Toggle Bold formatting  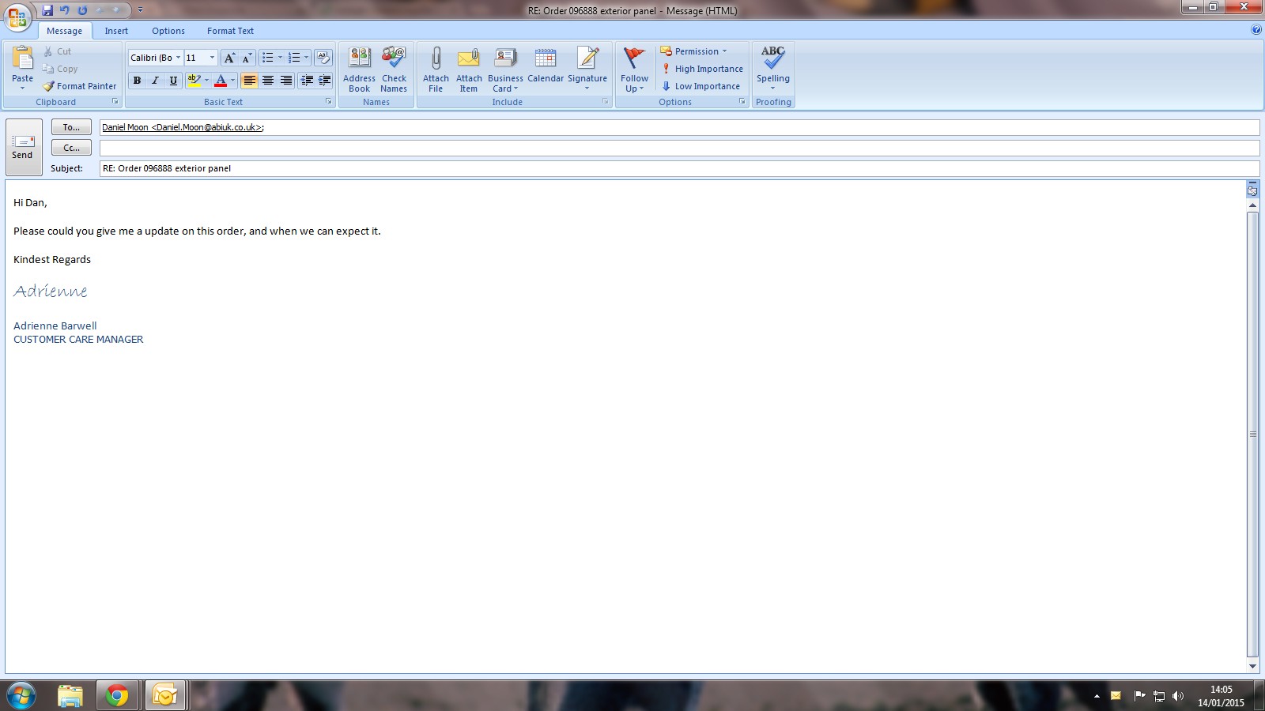[137, 81]
